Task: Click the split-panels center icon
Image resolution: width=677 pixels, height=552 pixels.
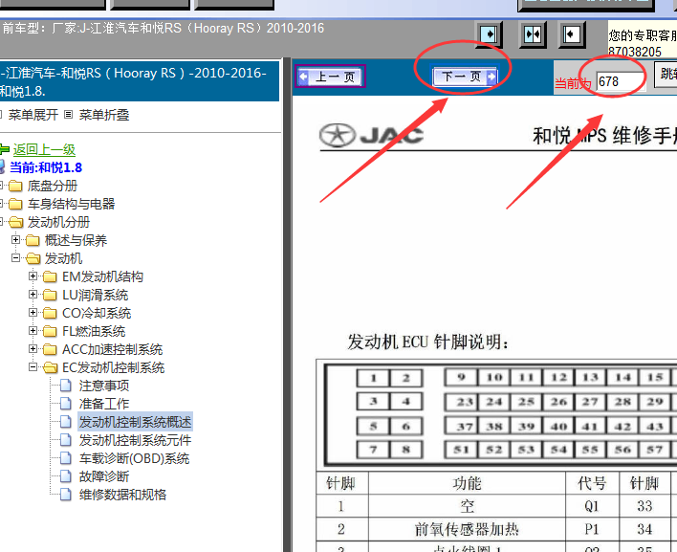Action: coord(533,34)
